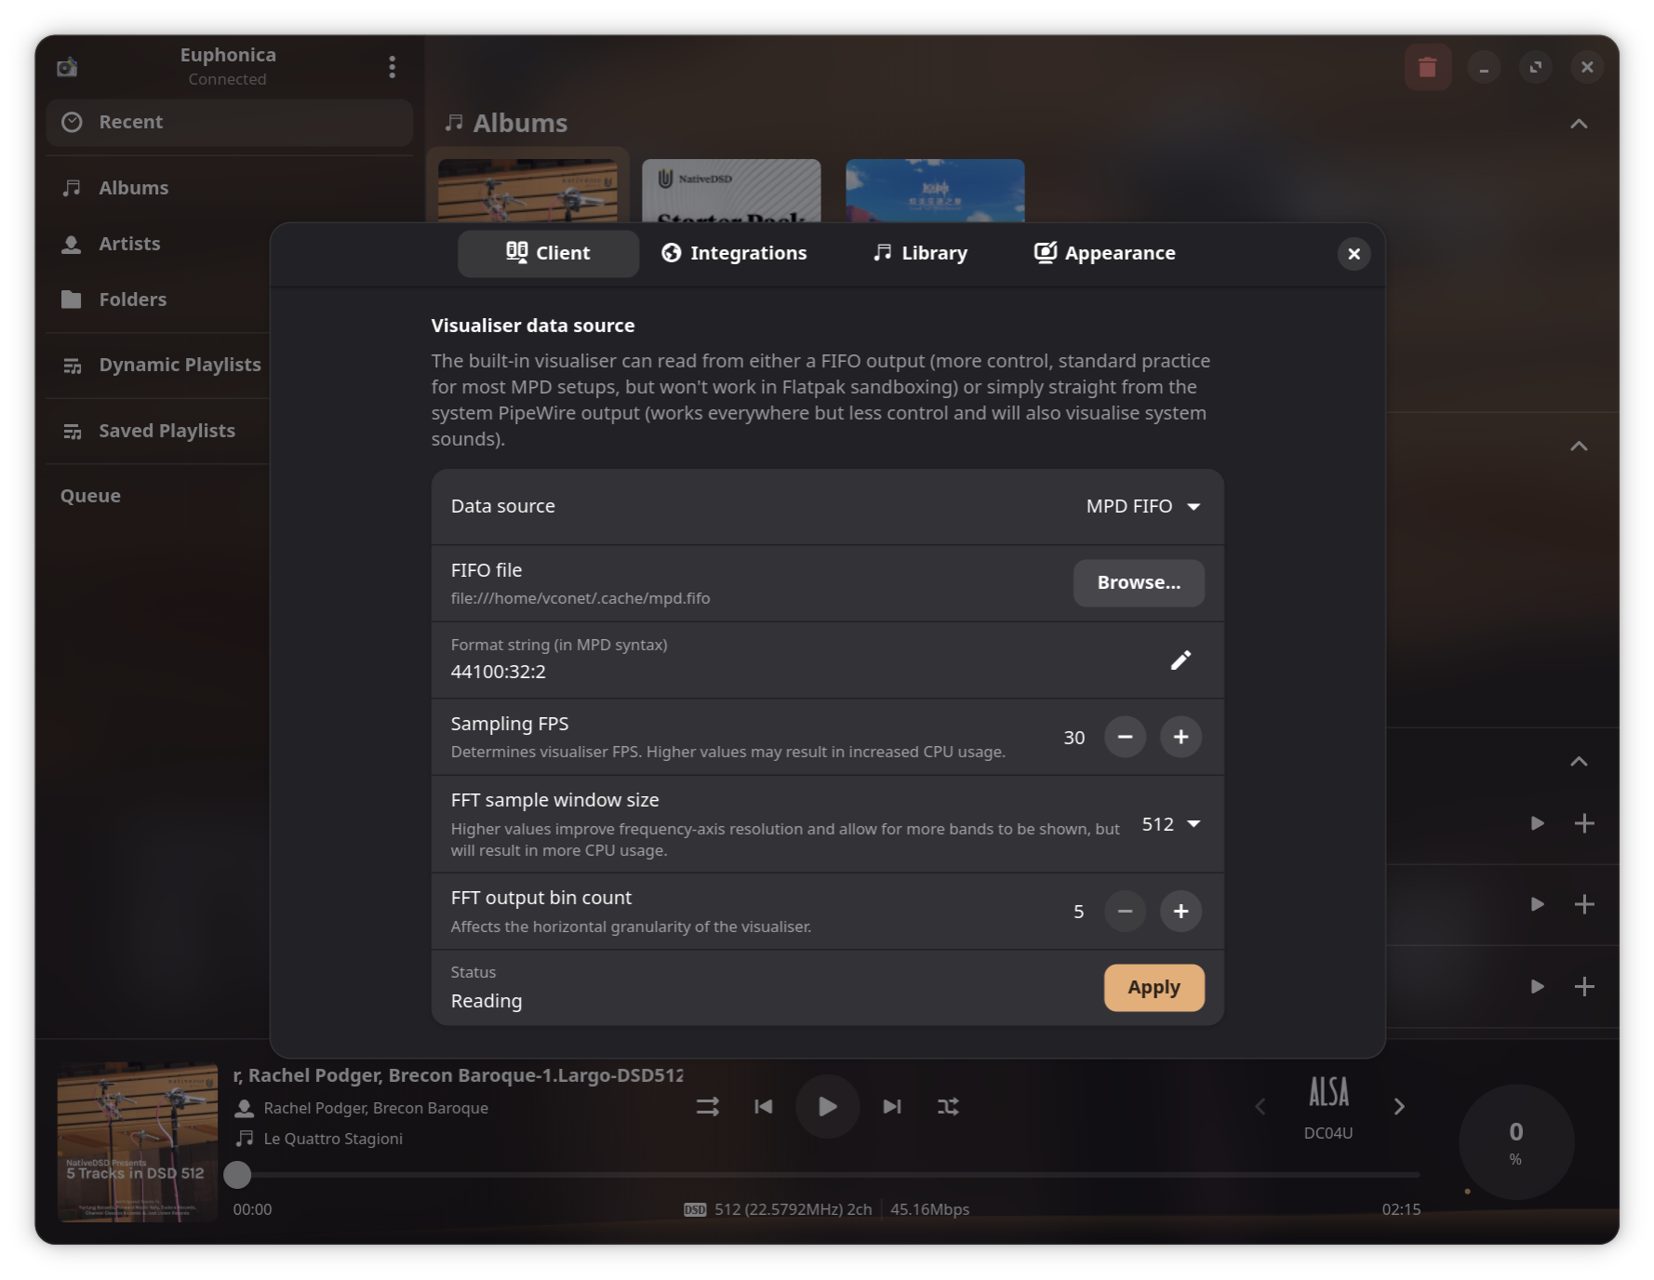Screen dimensions: 1654x1280
Task: Collapse the Albums section chevron
Action: 1579,124
